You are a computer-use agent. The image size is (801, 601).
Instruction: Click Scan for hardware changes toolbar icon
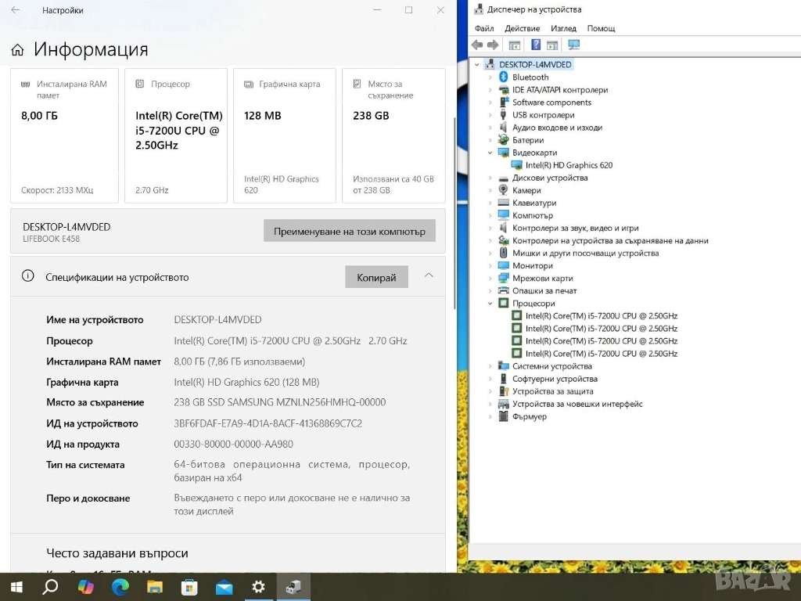(x=573, y=45)
